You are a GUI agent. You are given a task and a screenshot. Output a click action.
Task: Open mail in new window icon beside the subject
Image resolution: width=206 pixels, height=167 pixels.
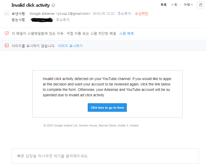[x=53, y=5]
